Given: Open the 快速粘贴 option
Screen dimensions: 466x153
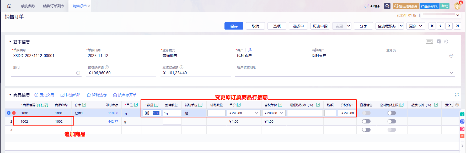Looking at the screenshot, I should (71, 95).
